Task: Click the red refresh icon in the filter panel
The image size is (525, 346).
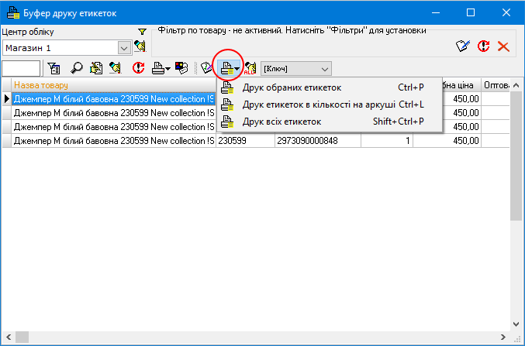Action: pos(483,46)
